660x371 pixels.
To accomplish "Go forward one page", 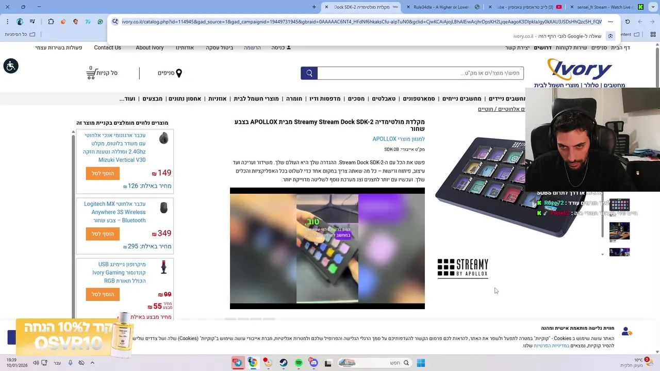I will [640, 22].
